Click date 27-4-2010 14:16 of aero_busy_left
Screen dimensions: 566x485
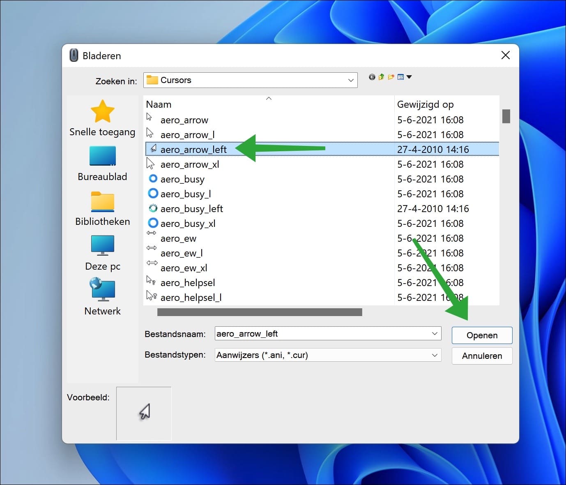[433, 209]
